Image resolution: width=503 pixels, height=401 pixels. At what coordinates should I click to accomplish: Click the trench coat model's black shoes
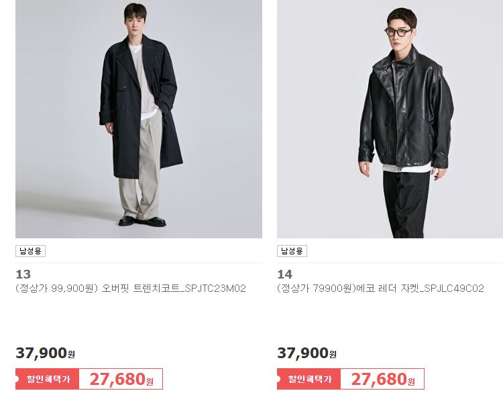pos(142,221)
